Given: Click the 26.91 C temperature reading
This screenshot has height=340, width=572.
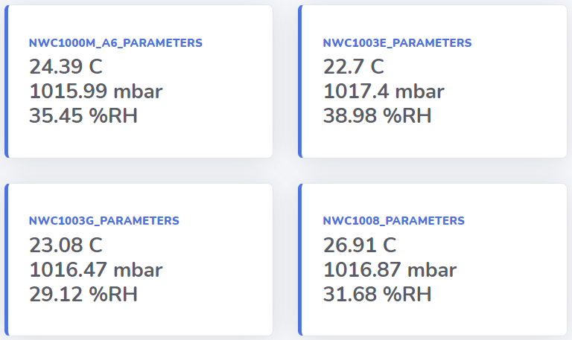Looking at the screenshot, I should coord(360,245).
